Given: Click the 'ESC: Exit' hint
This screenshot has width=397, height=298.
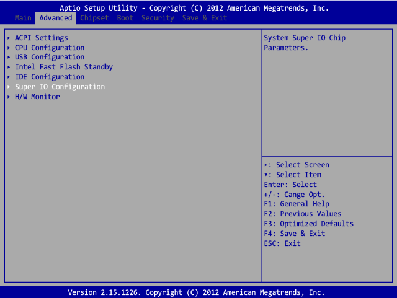Looking at the screenshot, I should click(282, 243).
